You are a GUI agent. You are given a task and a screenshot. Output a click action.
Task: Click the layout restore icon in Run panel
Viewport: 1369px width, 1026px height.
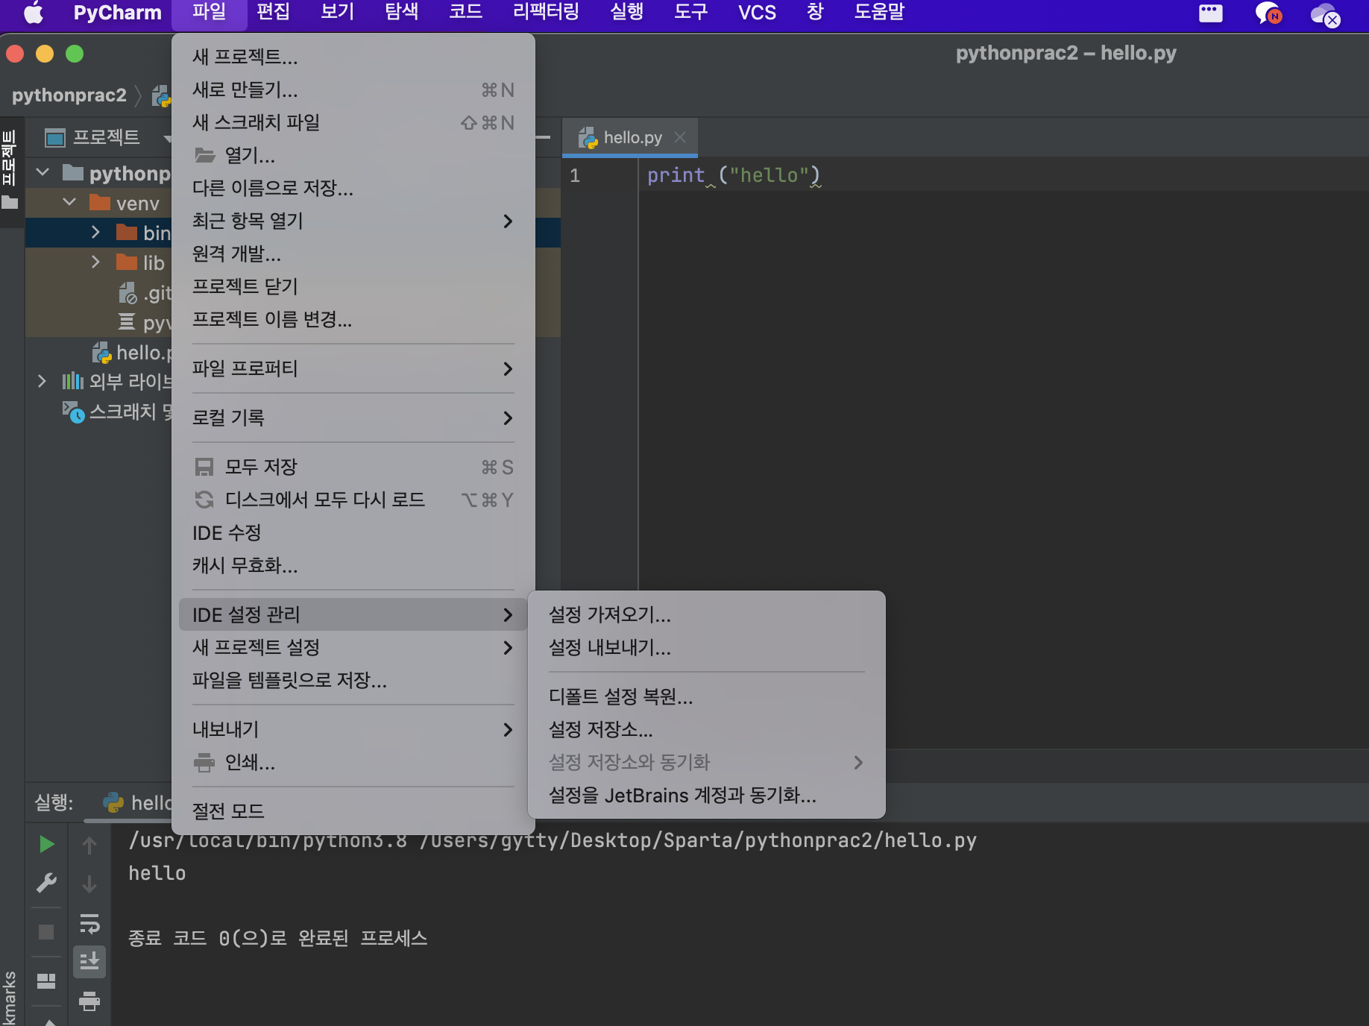point(46,981)
